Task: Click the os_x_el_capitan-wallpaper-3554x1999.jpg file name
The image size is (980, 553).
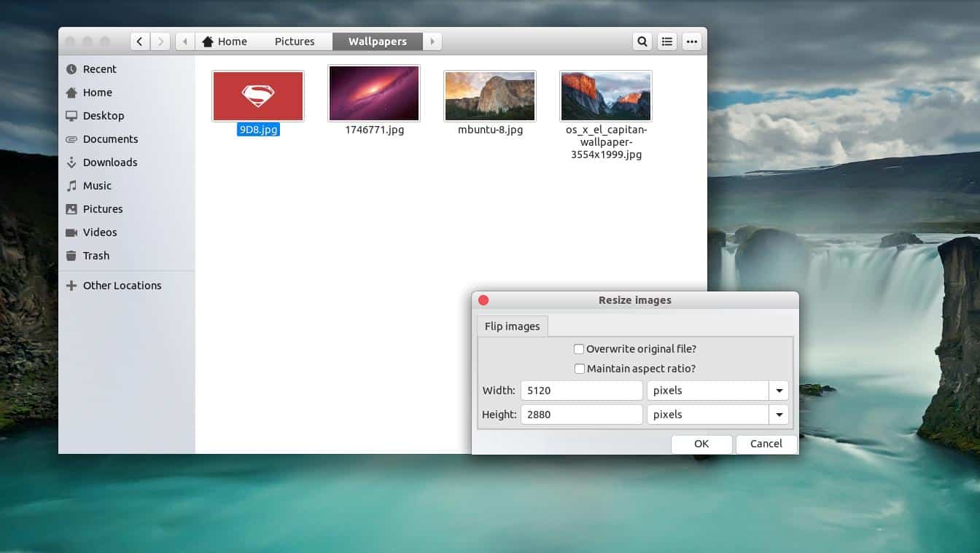Action: pyautogui.click(x=606, y=142)
